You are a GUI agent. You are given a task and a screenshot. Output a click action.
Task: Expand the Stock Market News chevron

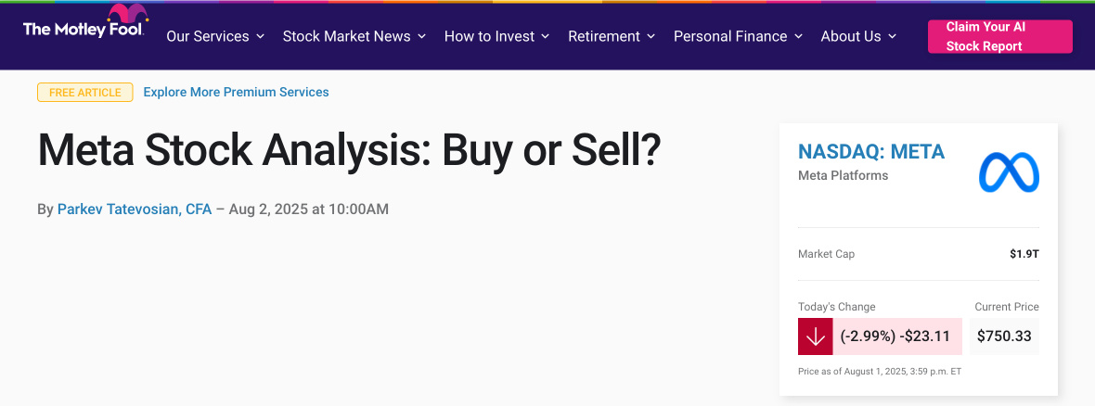[x=422, y=36]
